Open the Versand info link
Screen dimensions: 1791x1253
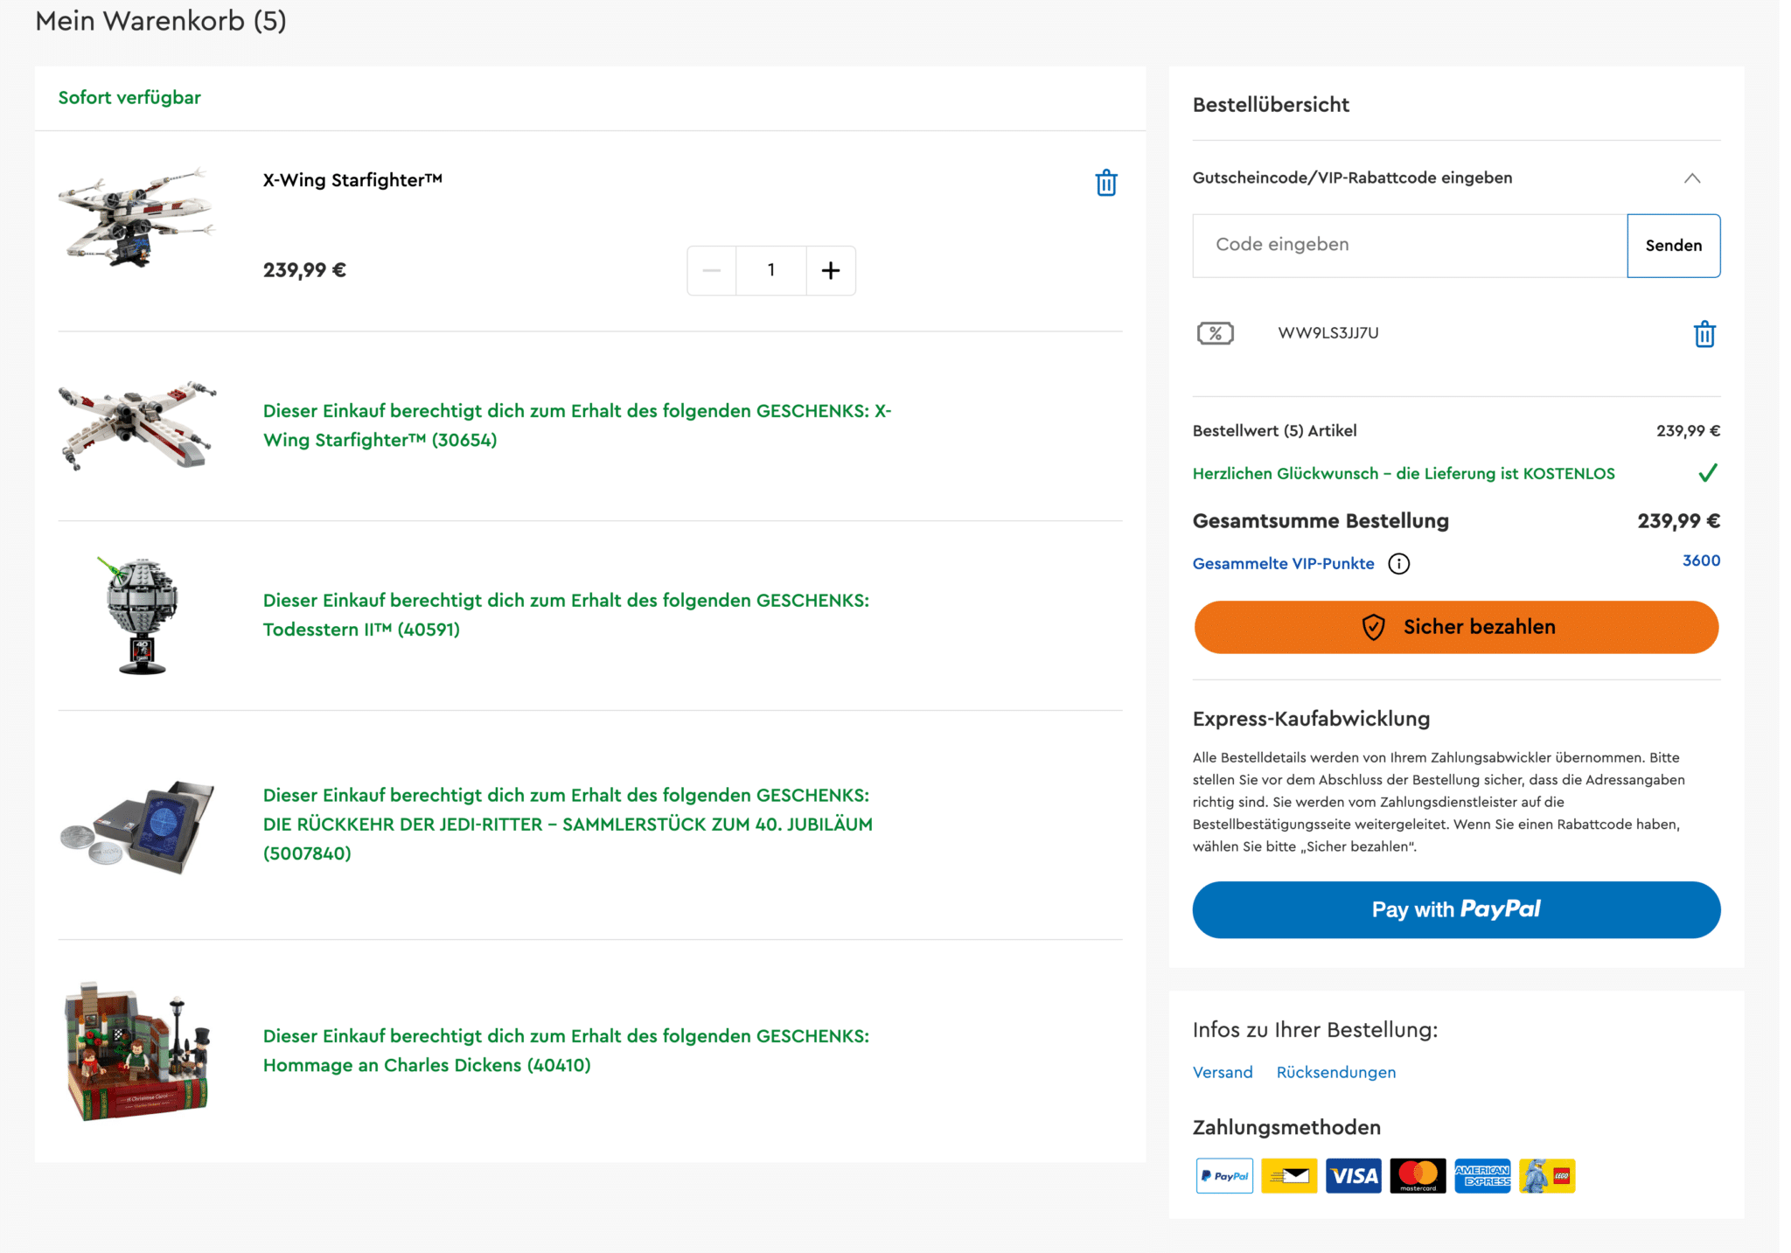[1223, 1072]
